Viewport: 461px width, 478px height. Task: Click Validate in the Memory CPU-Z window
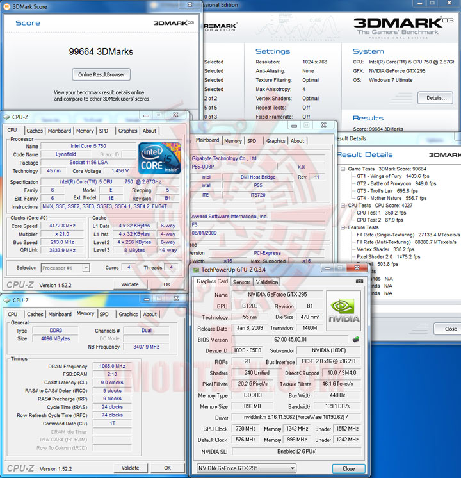point(131,468)
